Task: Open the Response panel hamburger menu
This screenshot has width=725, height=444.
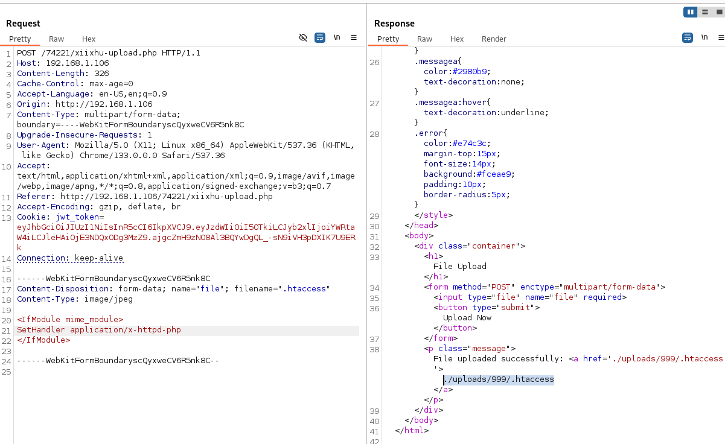Action: point(720,37)
